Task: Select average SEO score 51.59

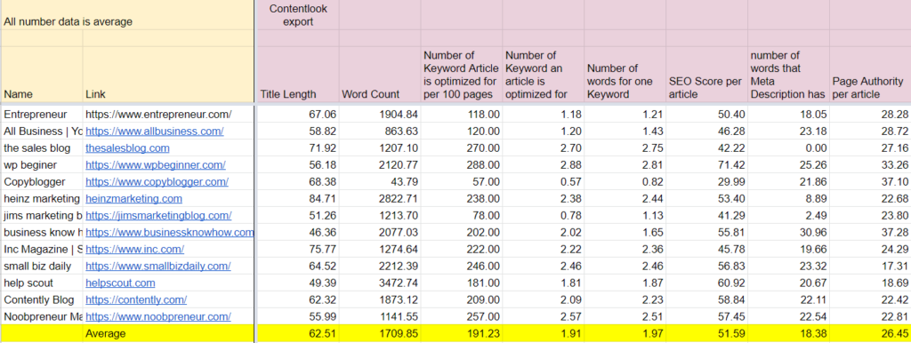Action: click(x=707, y=334)
